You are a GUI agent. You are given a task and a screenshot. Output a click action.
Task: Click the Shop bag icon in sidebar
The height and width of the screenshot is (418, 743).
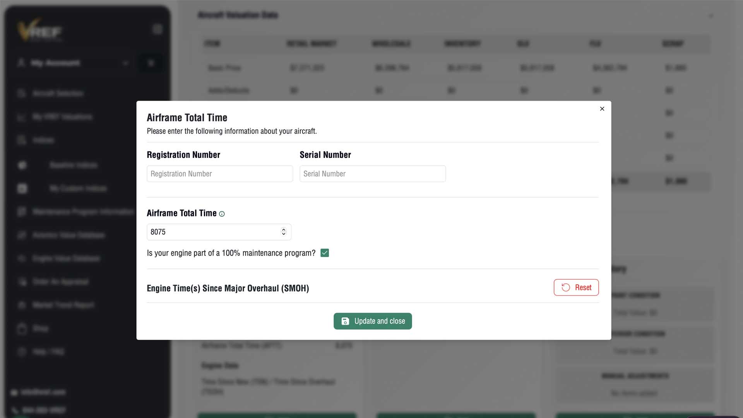(22, 329)
